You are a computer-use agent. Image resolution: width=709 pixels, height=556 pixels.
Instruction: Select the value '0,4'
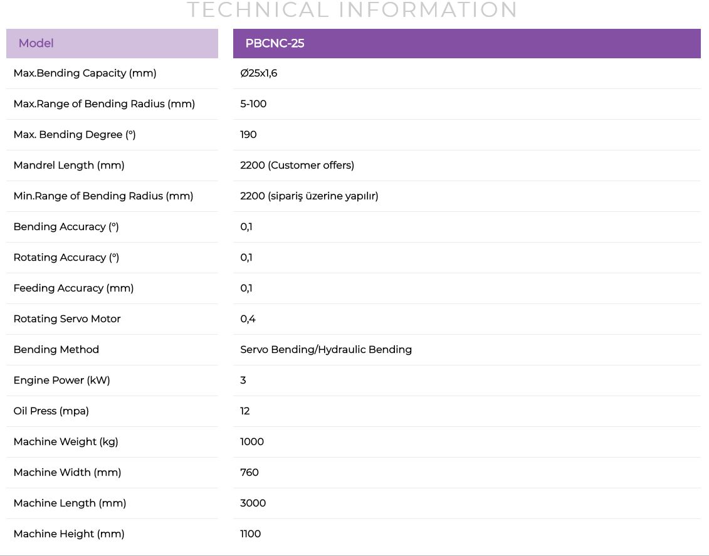pos(248,319)
